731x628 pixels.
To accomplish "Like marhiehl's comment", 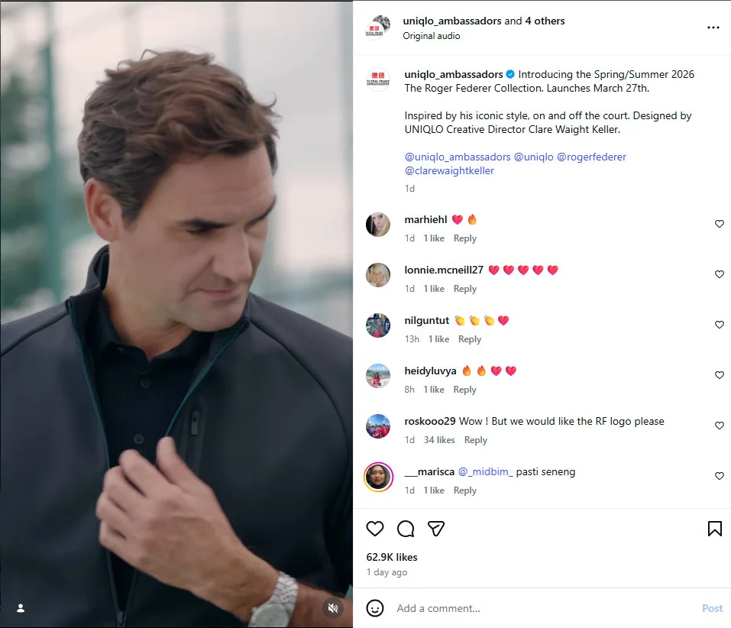I will (719, 224).
